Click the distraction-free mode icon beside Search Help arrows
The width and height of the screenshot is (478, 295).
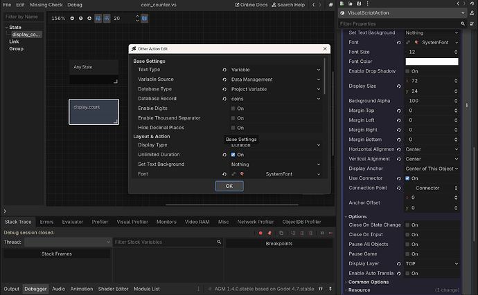tap(330, 5)
